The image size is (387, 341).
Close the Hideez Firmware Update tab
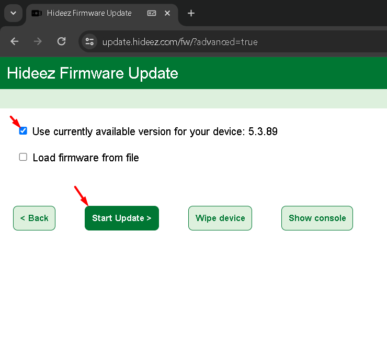click(x=167, y=13)
